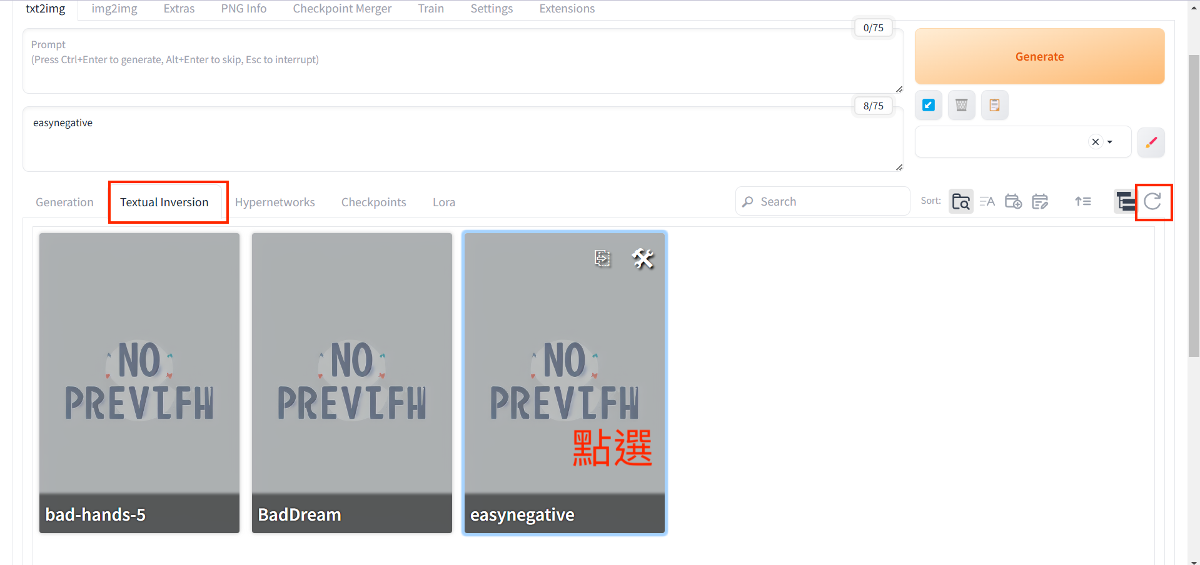Switch to the Generation sub-tab
The width and height of the screenshot is (1200, 565).
pyautogui.click(x=64, y=202)
